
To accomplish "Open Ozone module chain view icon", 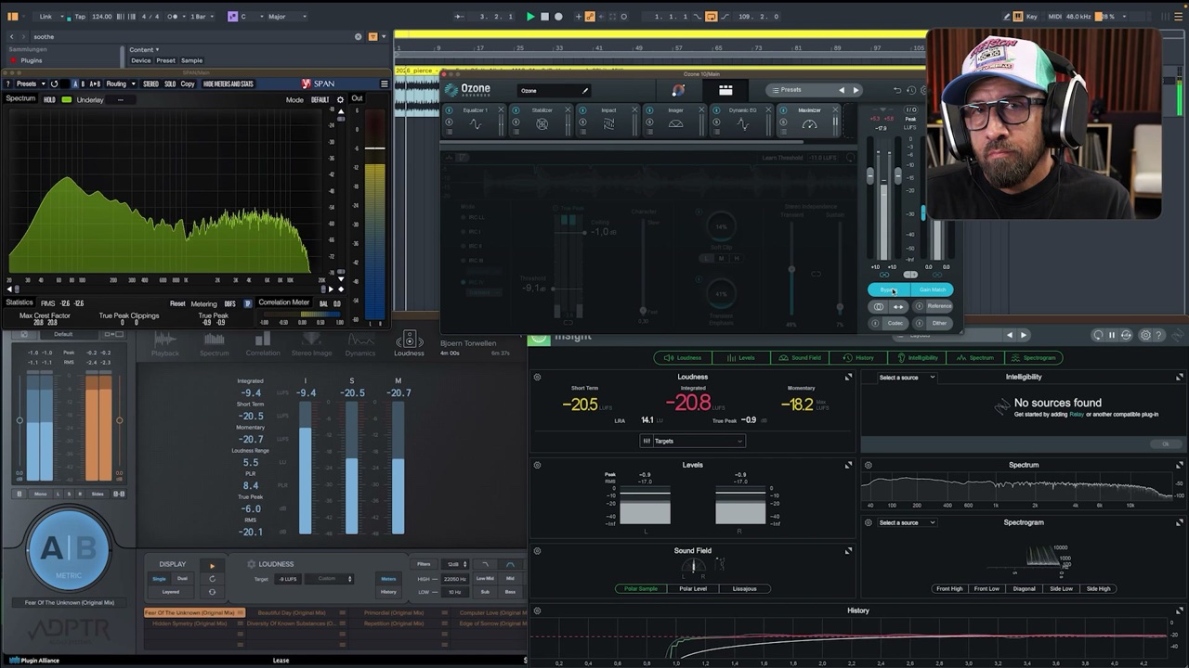I will coord(725,90).
